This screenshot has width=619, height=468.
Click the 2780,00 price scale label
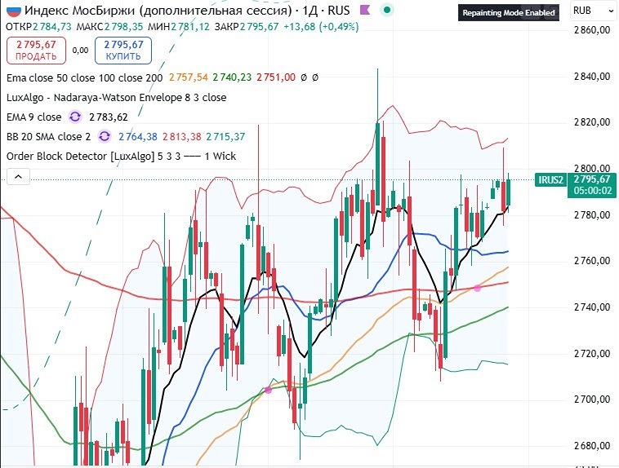(x=592, y=215)
